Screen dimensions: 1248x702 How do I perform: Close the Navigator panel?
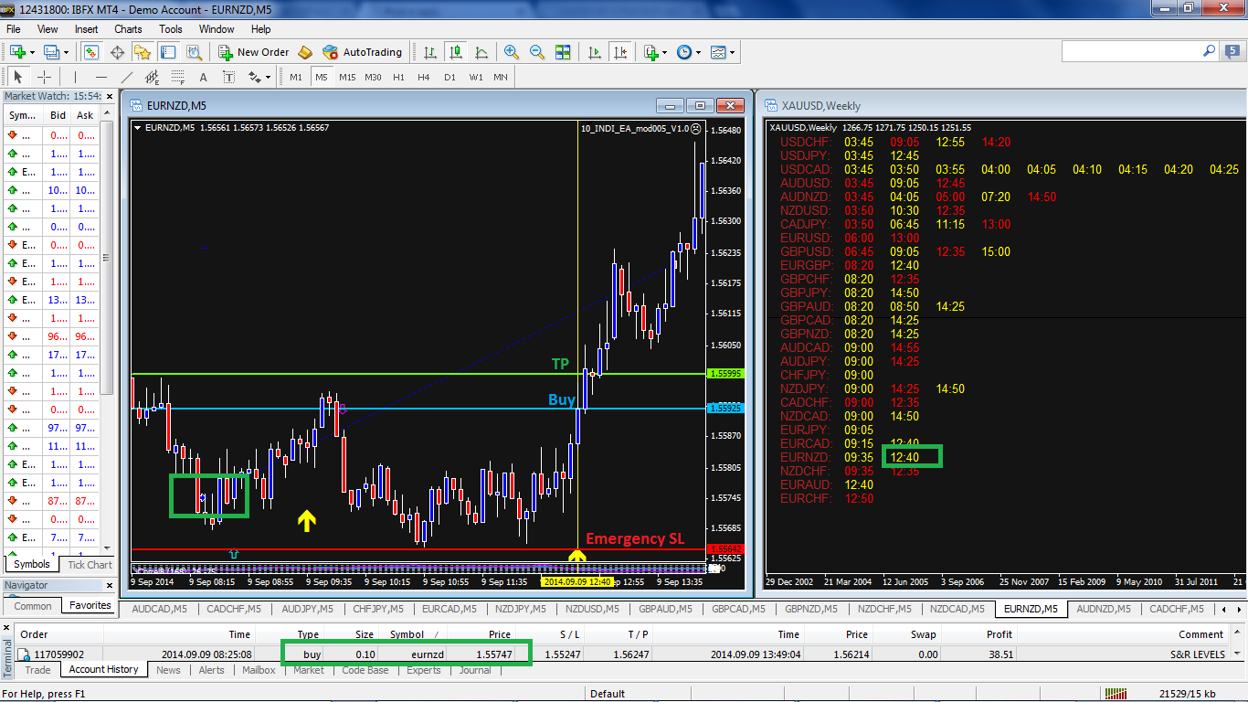pyautogui.click(x=109, y=585)
